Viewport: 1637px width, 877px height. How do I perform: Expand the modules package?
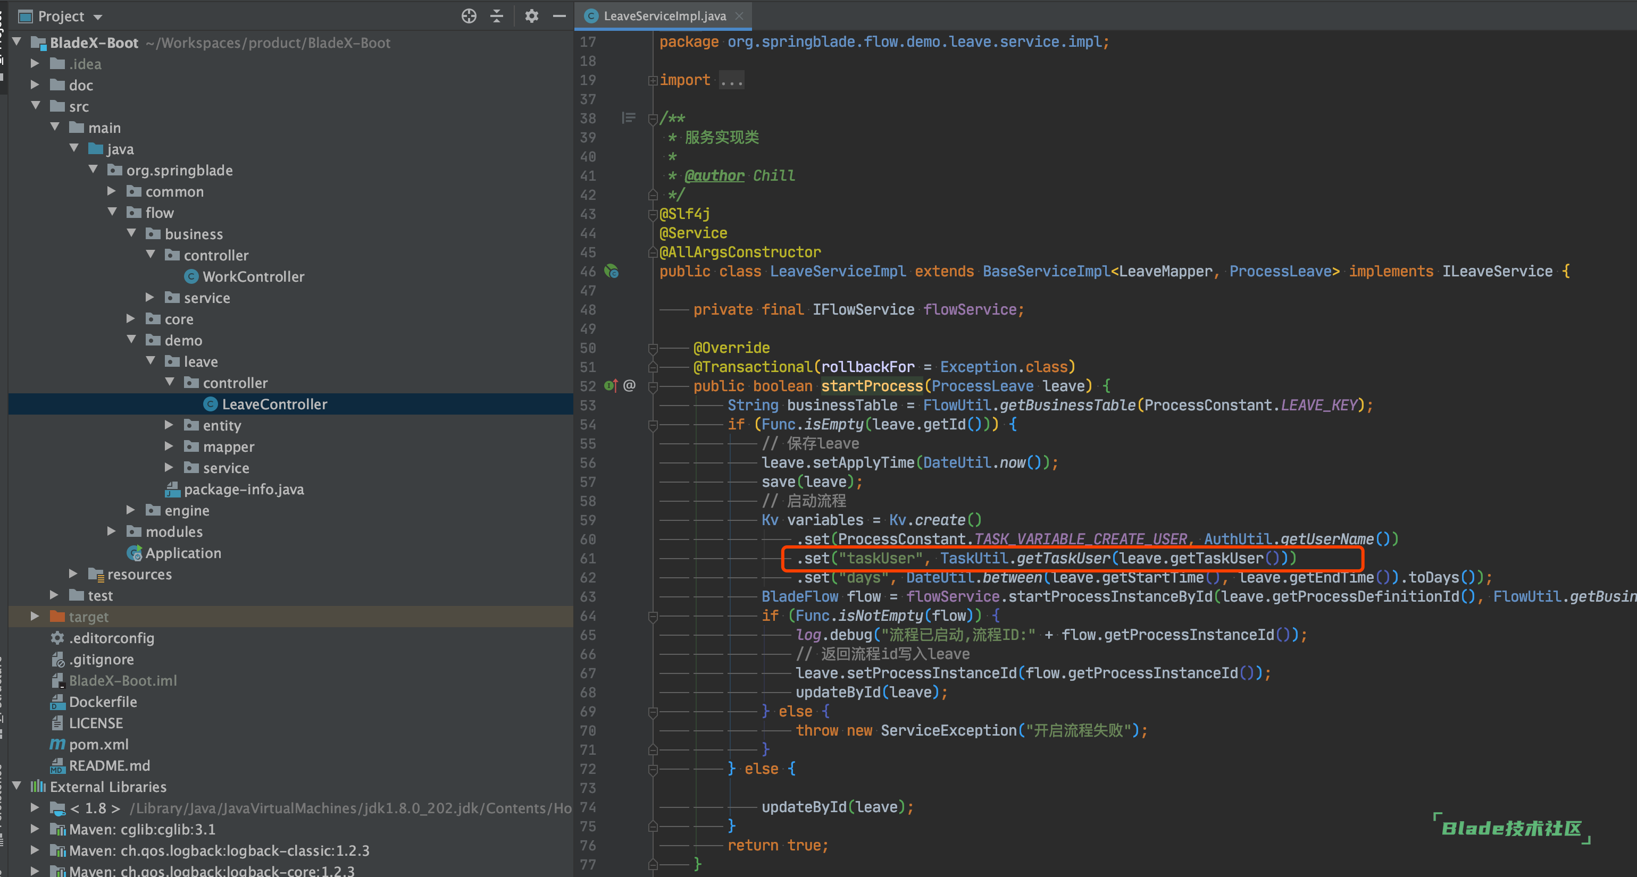point(111,531)
